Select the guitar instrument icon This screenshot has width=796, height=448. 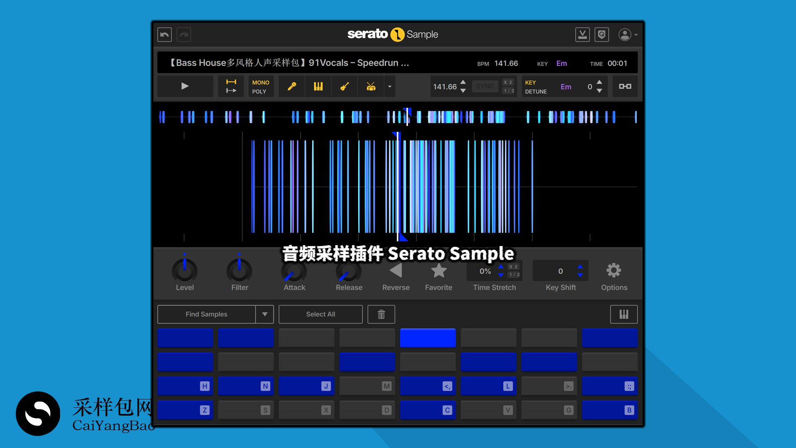[345, 86]
